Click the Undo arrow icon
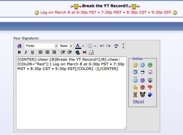The image size is (183, 135). click(102, 46)
